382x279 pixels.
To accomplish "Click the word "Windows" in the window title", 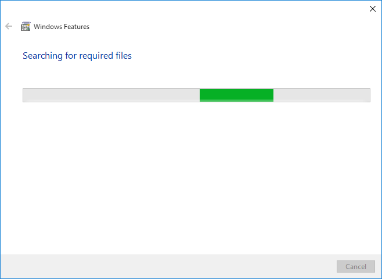I will 47,26.
